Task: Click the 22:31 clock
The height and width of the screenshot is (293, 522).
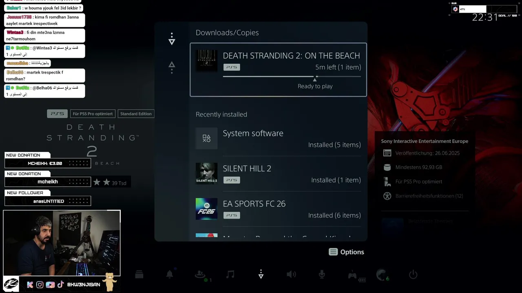Action: coord(485,17)
